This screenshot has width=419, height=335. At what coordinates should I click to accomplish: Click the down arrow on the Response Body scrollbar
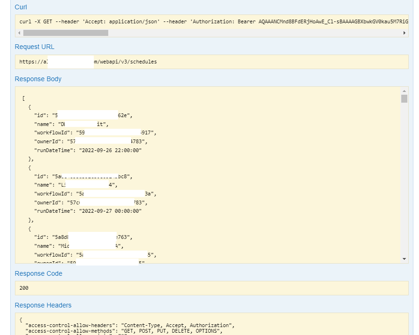point(404,258)
